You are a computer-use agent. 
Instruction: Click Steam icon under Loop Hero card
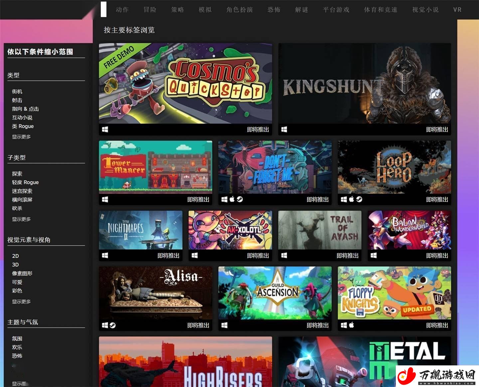359,199
